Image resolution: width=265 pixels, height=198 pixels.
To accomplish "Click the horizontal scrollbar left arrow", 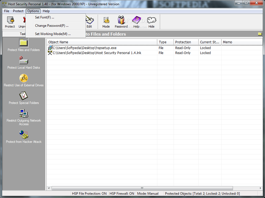I will (49, 188).
